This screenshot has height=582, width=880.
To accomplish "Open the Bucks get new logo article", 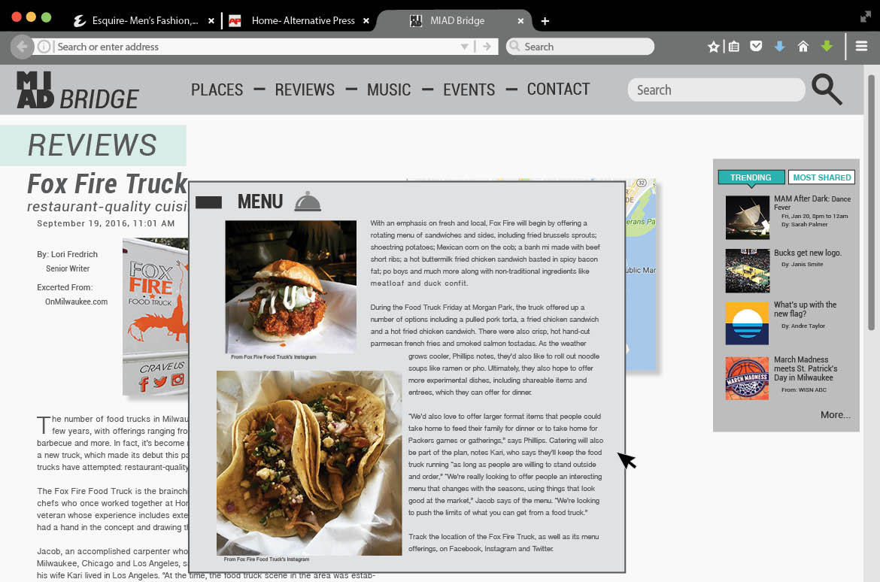I will point(808,253).
